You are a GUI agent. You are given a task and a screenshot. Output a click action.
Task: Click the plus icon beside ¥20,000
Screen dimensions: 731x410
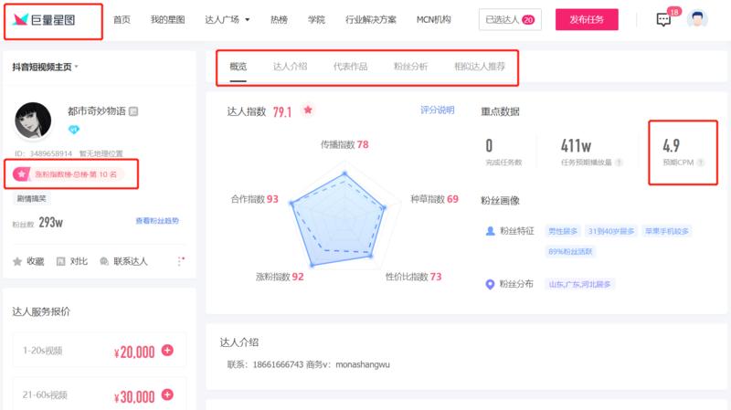pos(167,351)
